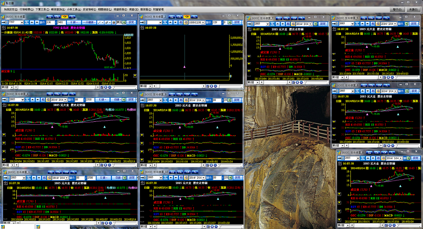Toggle the 迄 button in 技術線圖_7
423x229 pixels.
[x=293, y=24]
